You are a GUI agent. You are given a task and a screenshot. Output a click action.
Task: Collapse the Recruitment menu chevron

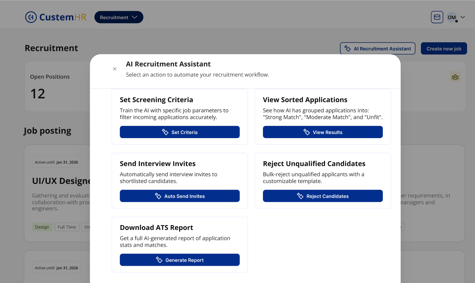(x=135, y=17)
